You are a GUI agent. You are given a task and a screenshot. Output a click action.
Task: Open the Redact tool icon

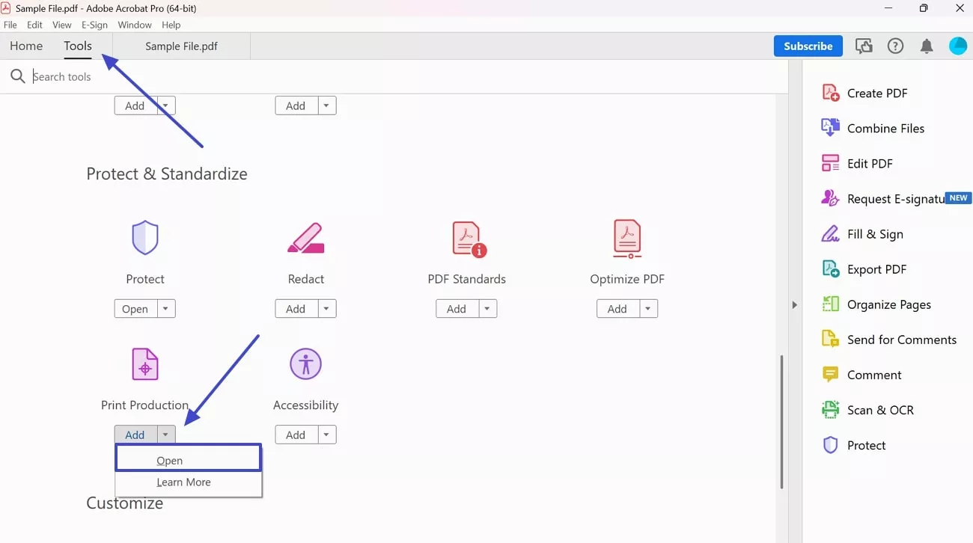click(305, 238)
